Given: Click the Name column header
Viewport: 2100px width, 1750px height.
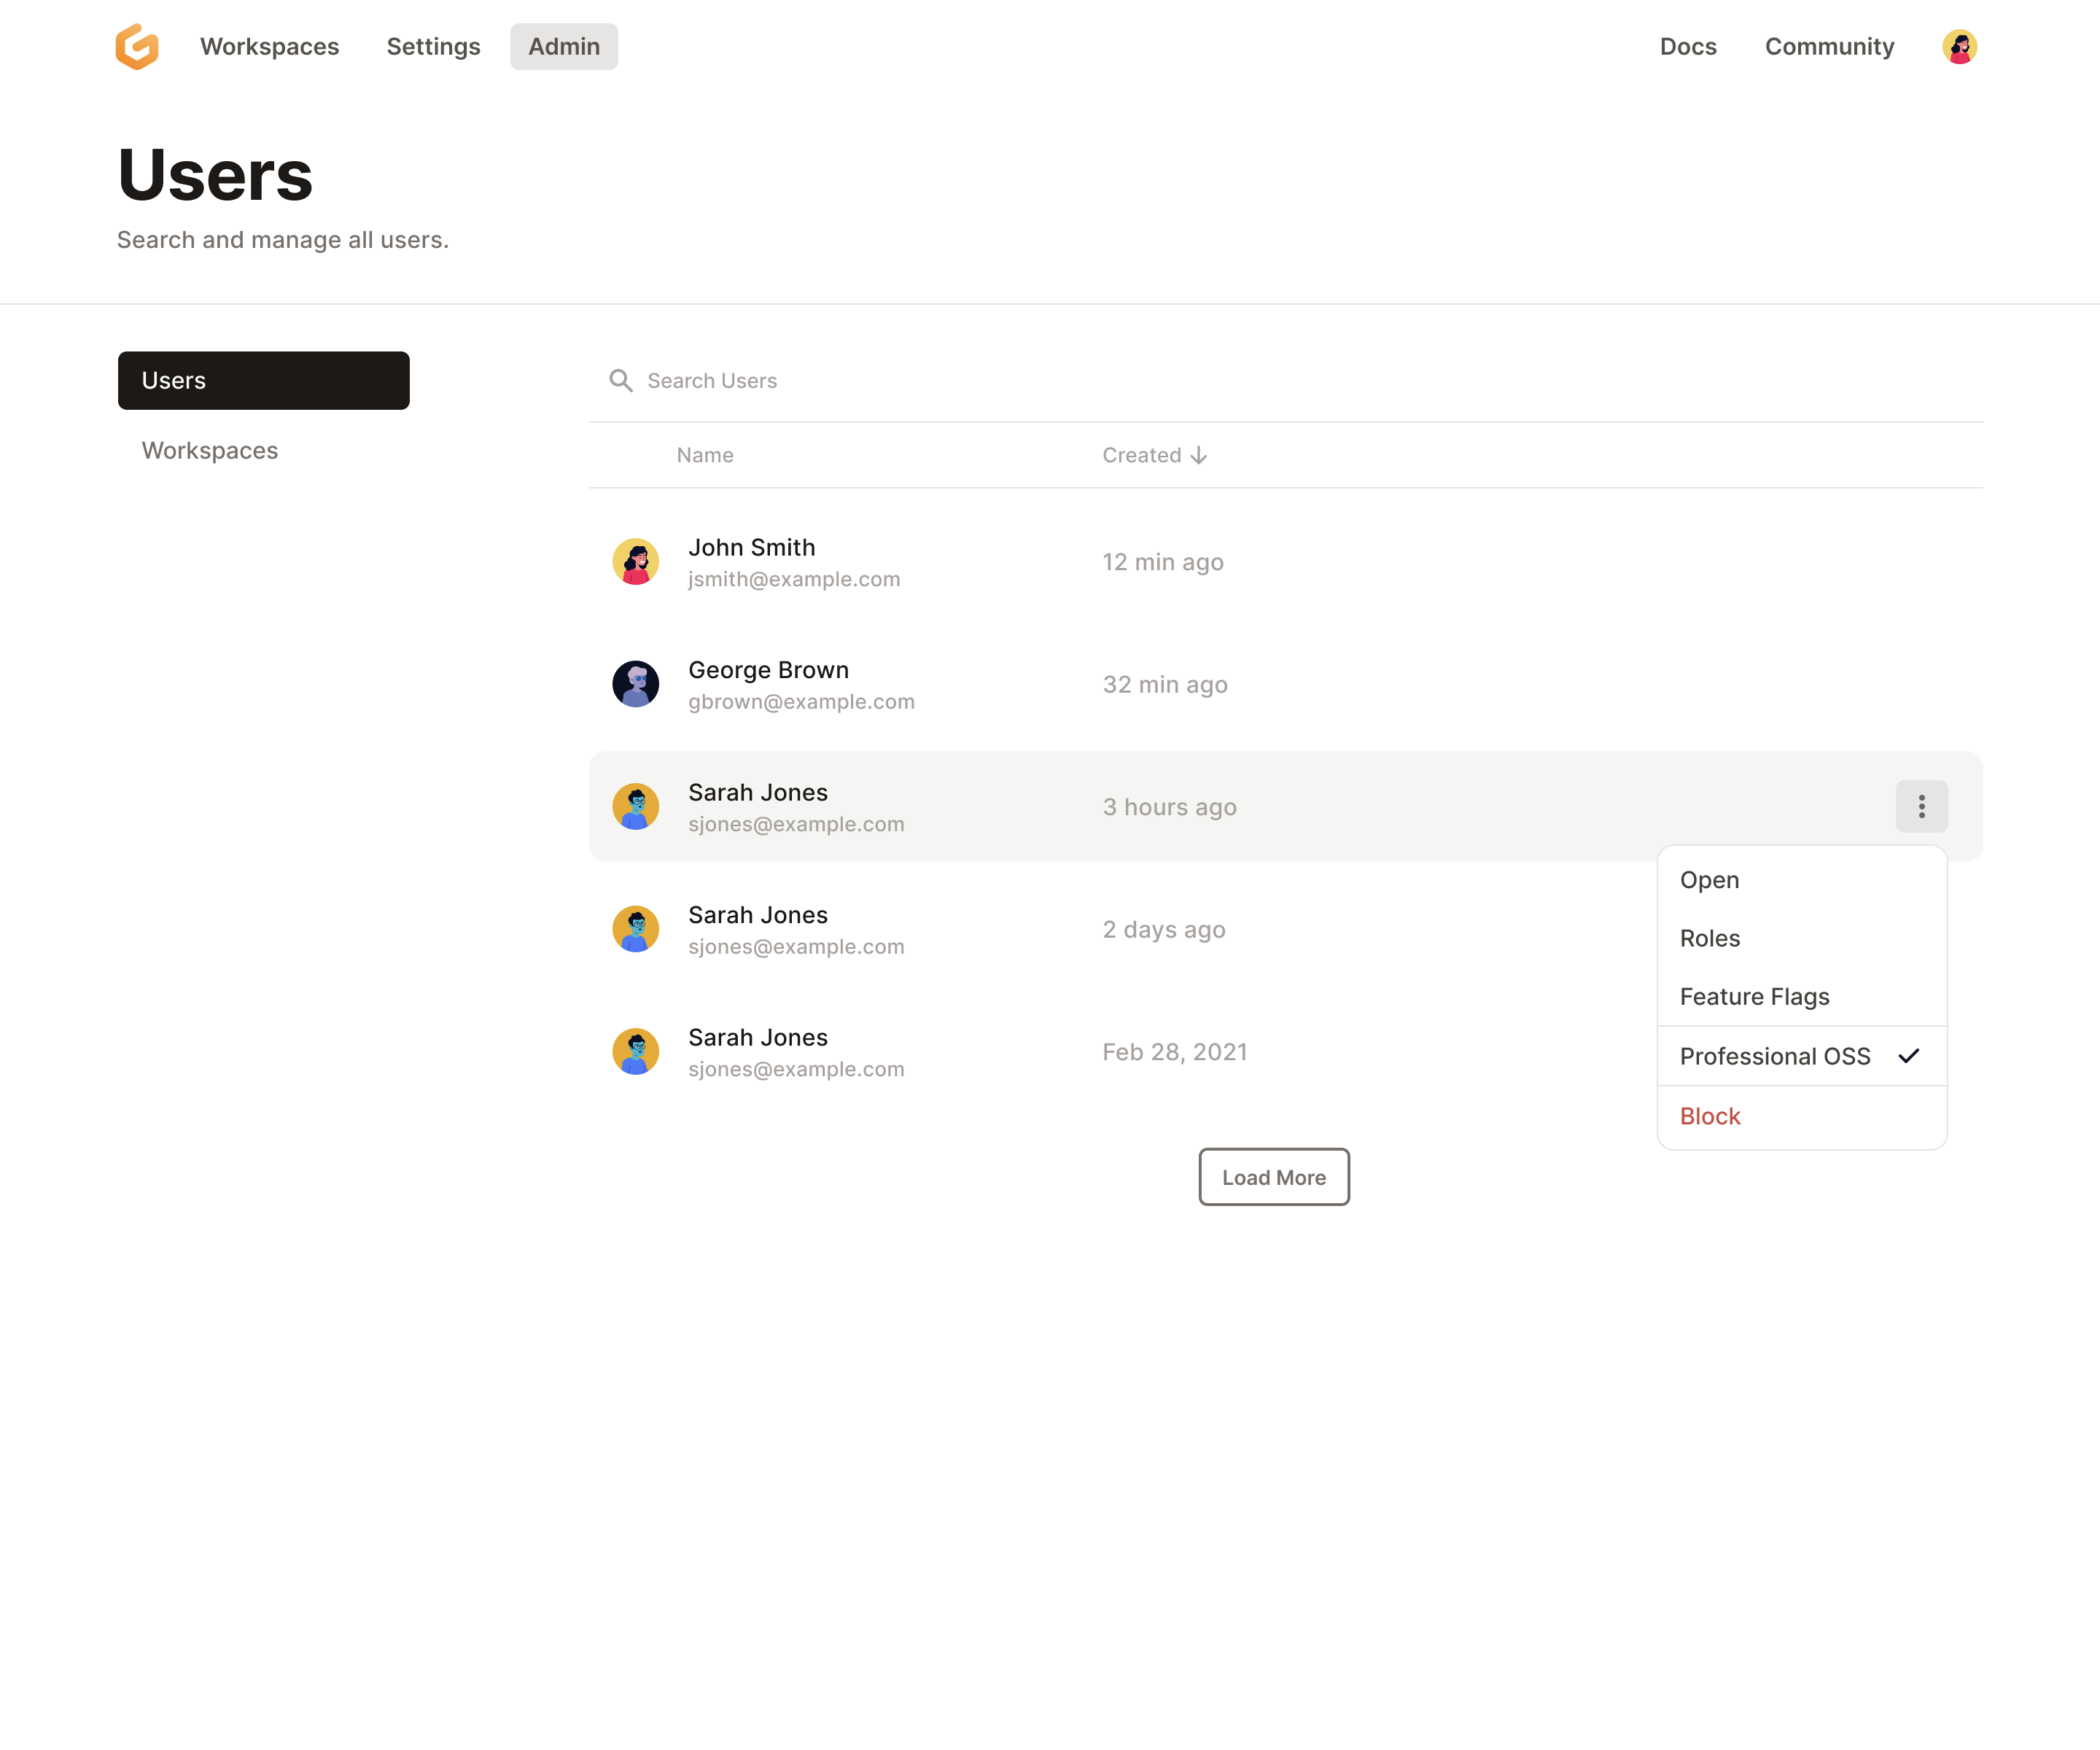Looking at the screenshot, I should [x=705, y=456].
